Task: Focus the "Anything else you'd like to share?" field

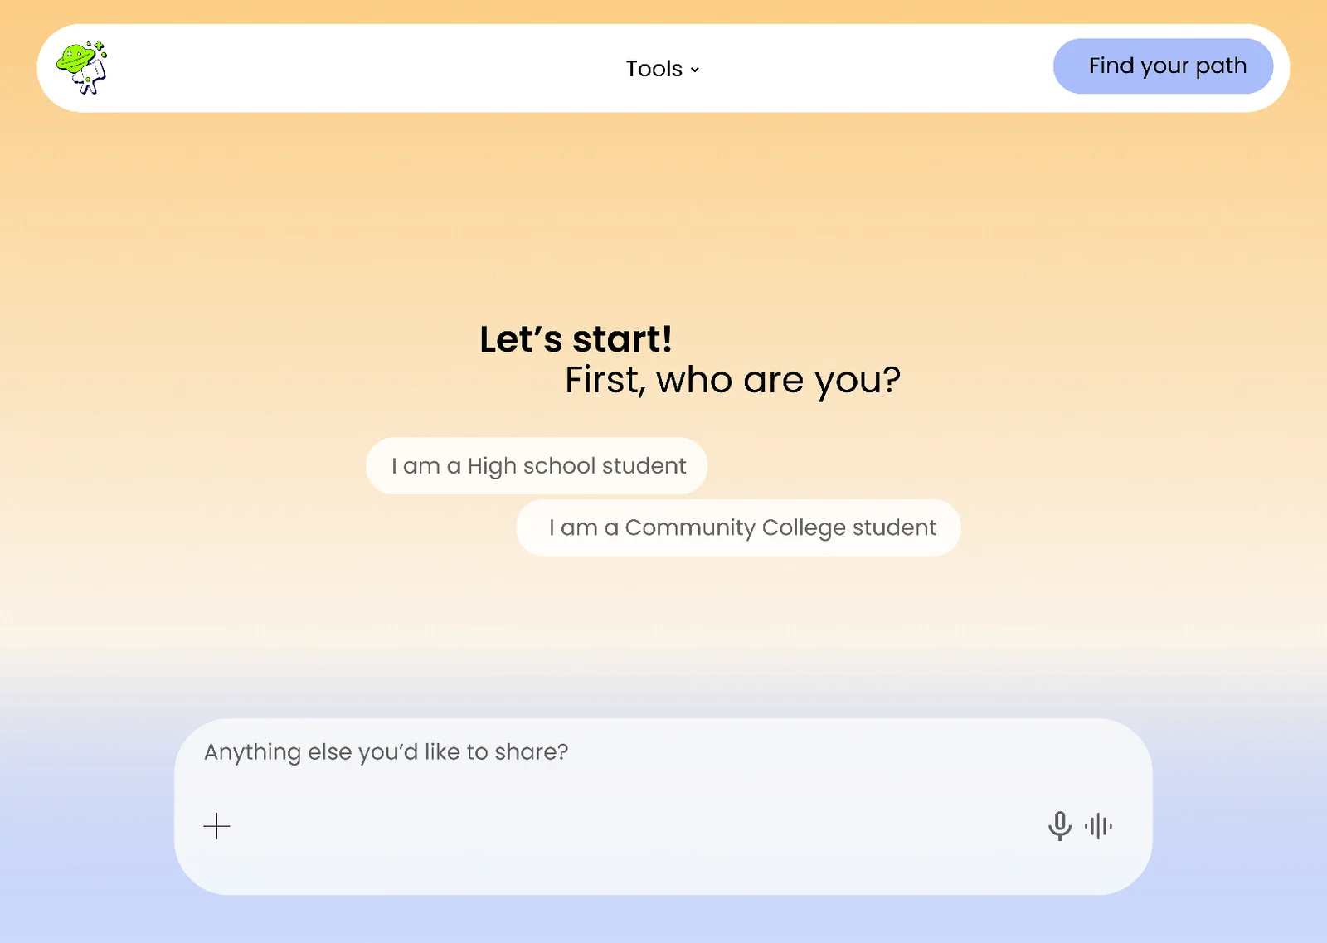Action: coord(663,806)
